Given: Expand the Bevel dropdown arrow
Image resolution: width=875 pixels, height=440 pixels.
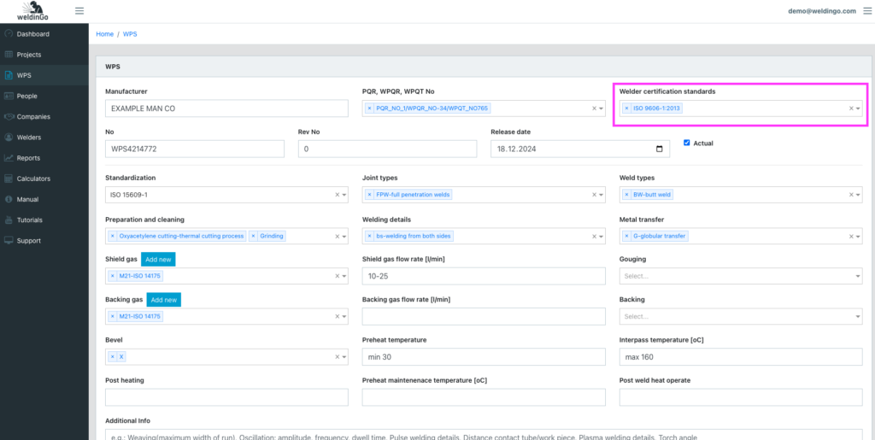Looking at the screenshot, I should point(344,357).
